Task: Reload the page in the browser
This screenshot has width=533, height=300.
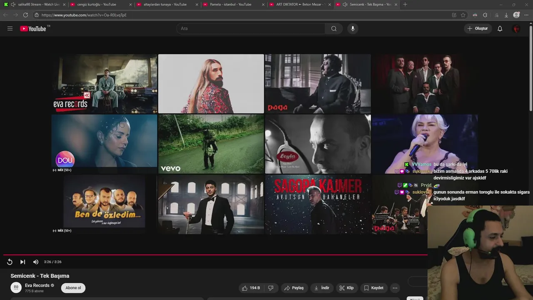Action: 25,15
